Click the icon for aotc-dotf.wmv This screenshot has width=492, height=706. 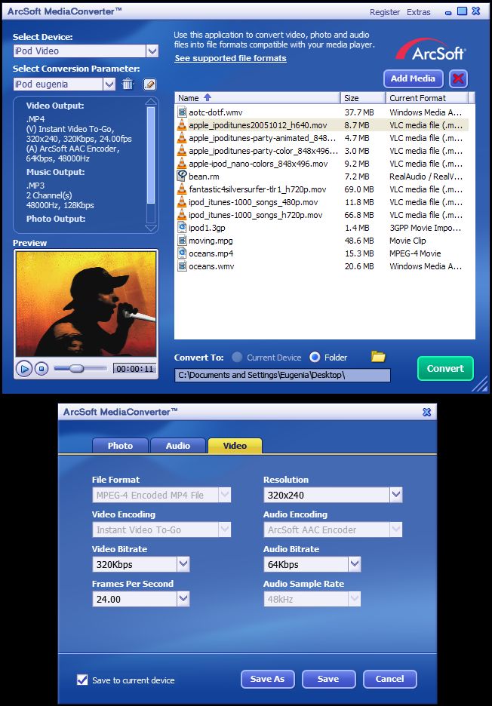click(182, 112)
